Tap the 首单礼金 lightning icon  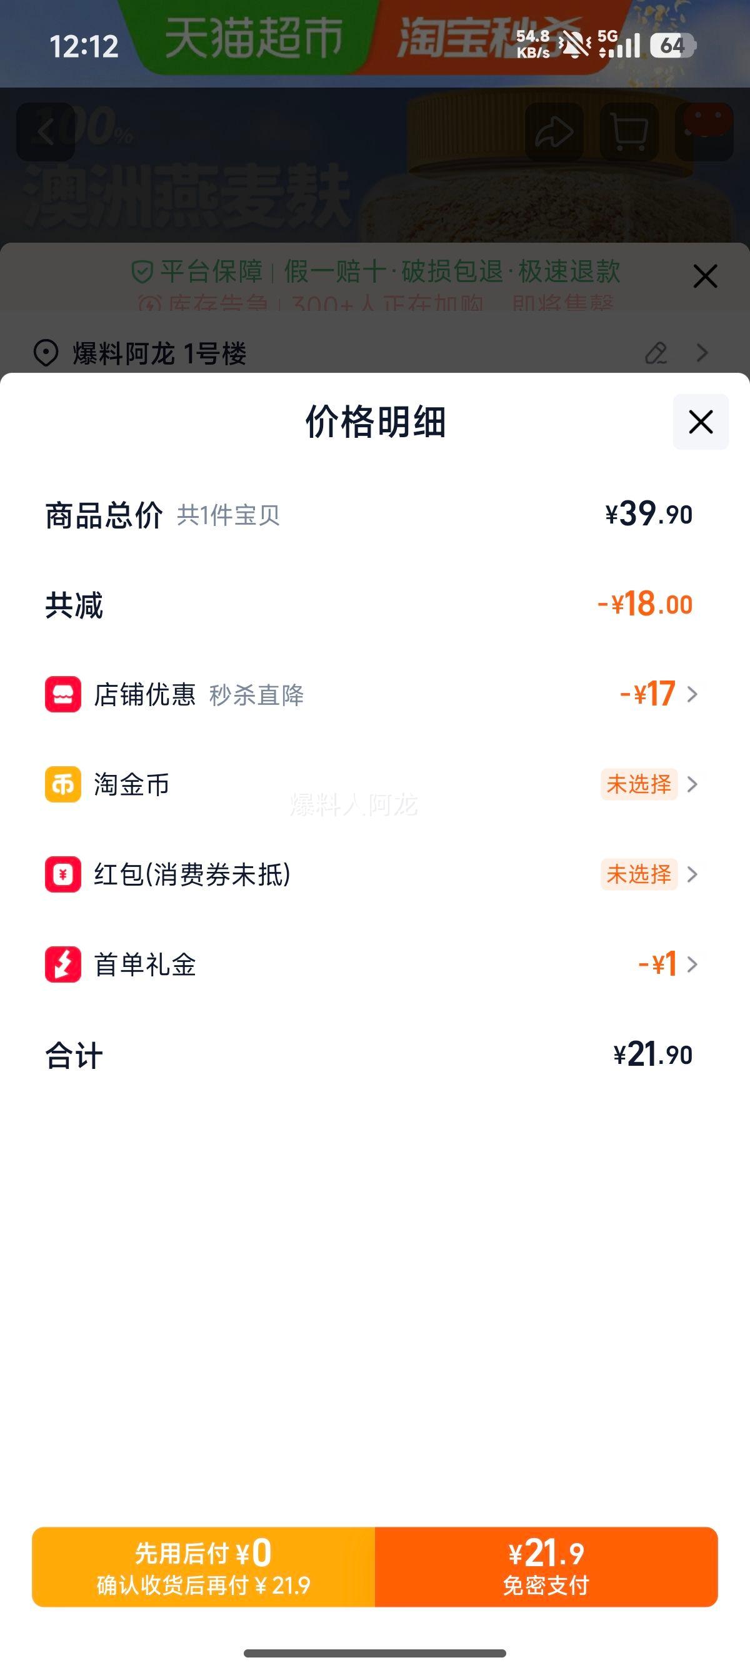pyautogui.click(x=63, y=964)
